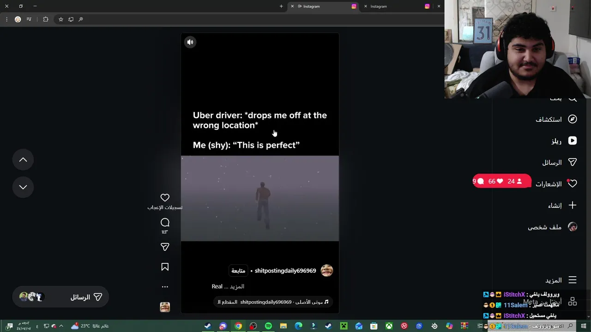Screen dimensions: 591x332
Task: Expand the caption with المزيد
Action: click(237, 286)
